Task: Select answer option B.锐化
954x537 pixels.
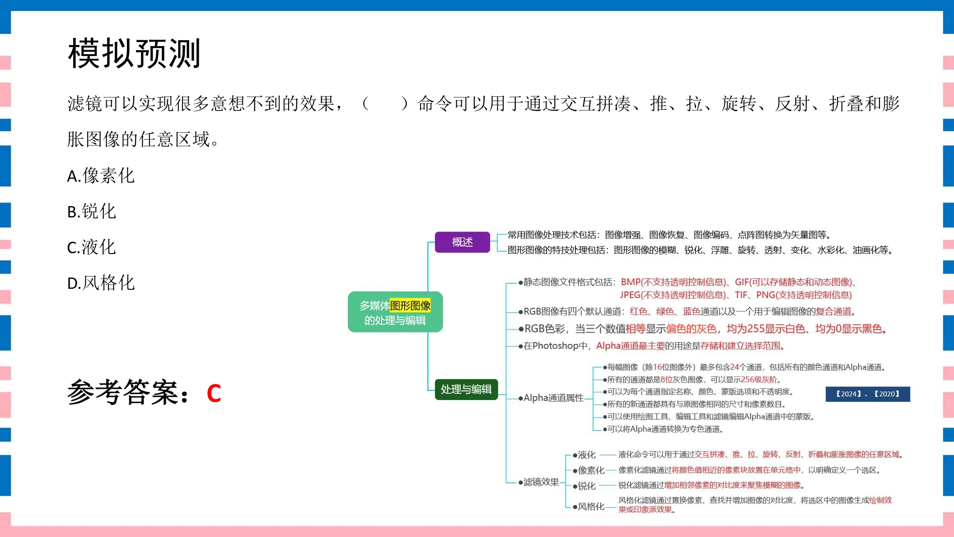Action: [92, 211]
